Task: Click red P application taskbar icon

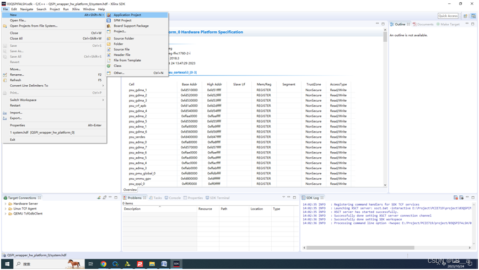Action: tap(140, 264)
